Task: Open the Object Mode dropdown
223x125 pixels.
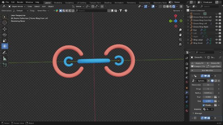Action: tap(17, 7)
